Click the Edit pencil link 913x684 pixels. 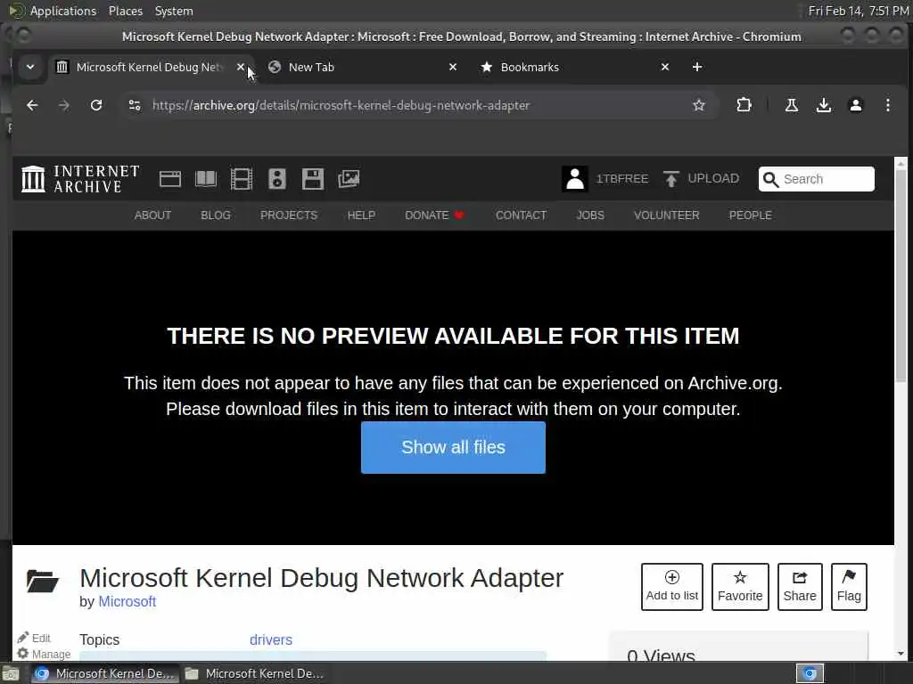[34, 638]
